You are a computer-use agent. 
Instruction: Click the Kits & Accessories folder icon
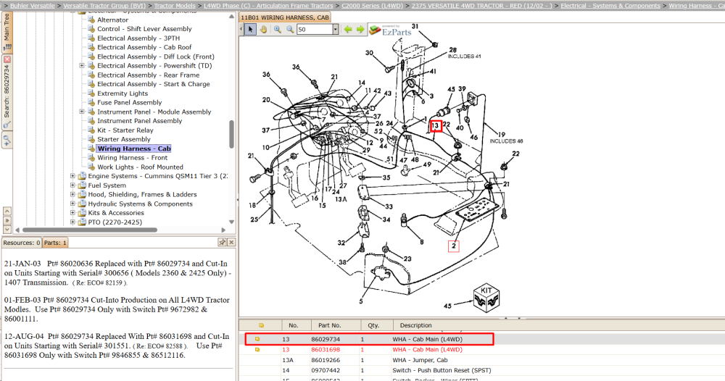83,213
